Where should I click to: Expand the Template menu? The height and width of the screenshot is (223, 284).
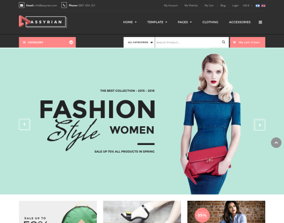157,22
